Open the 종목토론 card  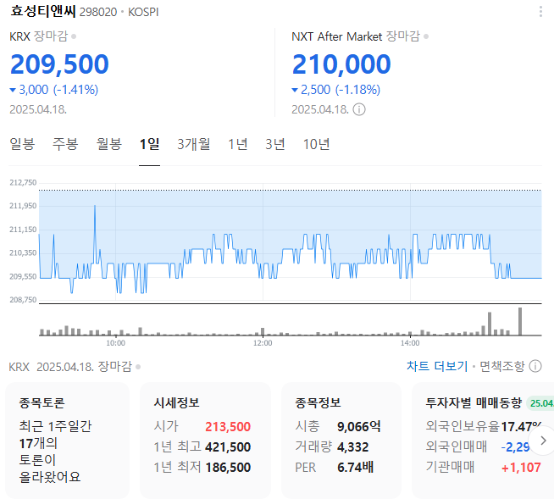67,441
